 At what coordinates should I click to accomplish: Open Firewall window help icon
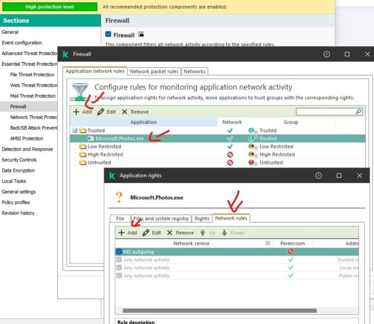326,54
